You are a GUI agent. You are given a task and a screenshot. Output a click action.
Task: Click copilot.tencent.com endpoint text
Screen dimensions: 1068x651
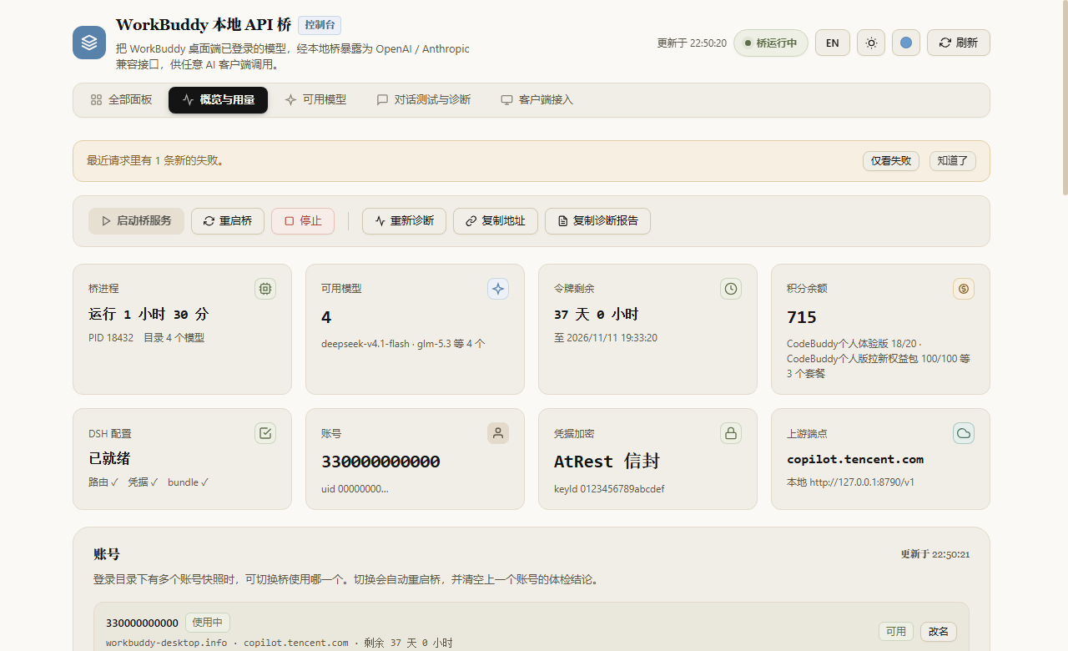[x=855, y=459]
